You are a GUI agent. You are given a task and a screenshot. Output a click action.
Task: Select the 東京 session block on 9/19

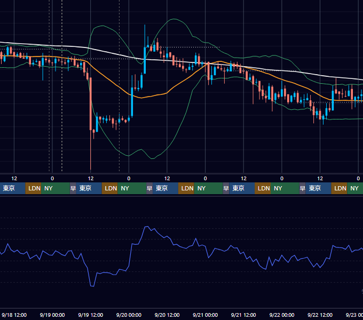pos(89,188)
